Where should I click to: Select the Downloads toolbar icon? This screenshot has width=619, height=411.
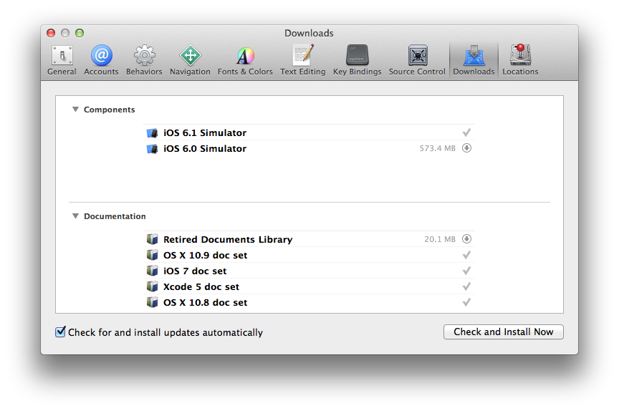click(x=474, y=56)
